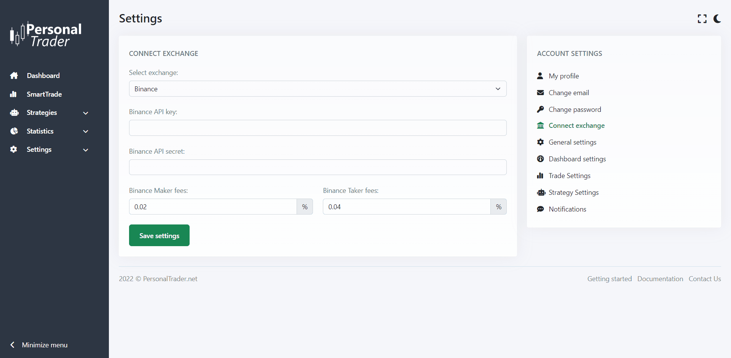
Task: Open the Documentation footer link
Action: [660, 279]
